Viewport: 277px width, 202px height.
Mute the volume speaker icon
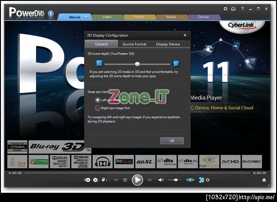click(161, 180)
